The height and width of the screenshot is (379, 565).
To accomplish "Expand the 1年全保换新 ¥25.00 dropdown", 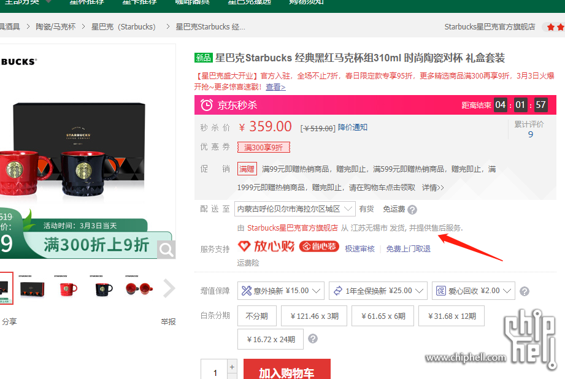I will tap(378, 291).
